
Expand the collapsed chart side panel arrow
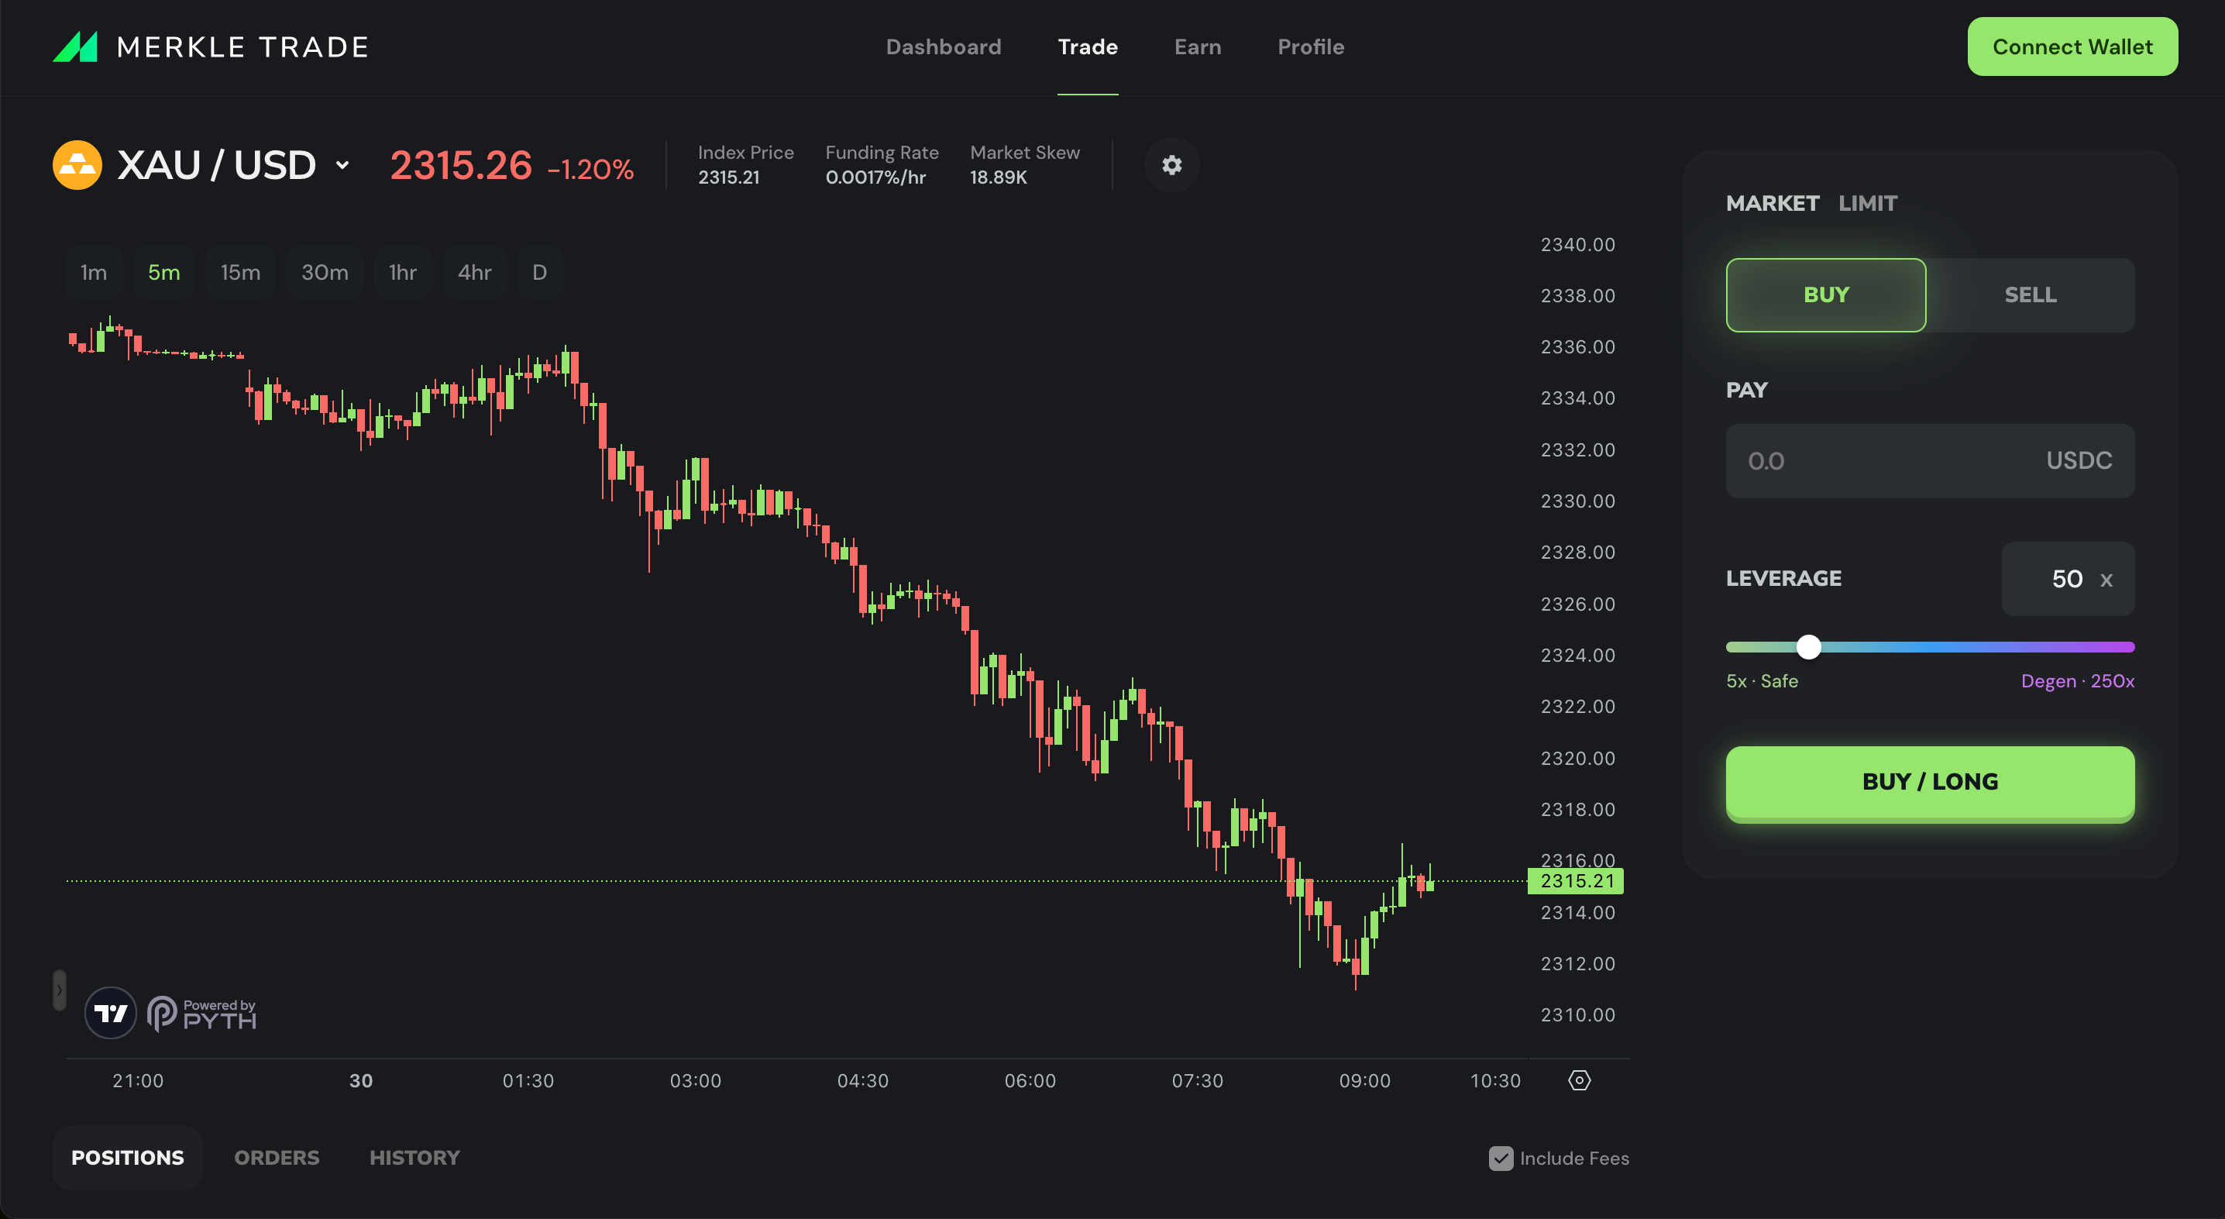coord(59,990)
